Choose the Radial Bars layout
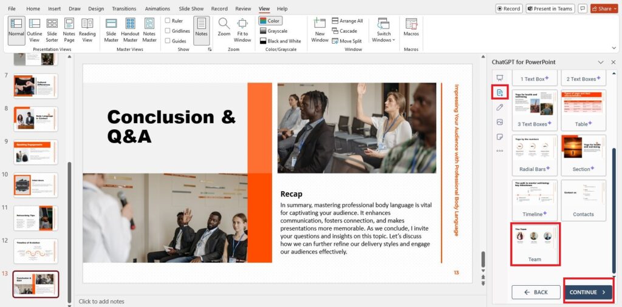Viewport: 622px width, 307px height. [535, 155]
